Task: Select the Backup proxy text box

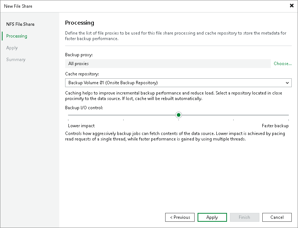Action: point(168,64)
